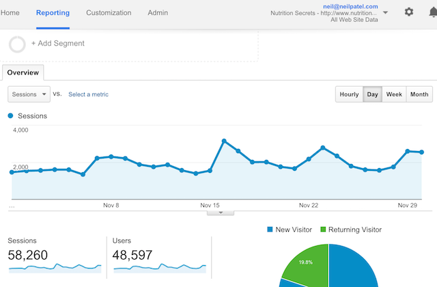
Task: Click the large blue New Visitor pie slice
Action: point(354,265)
